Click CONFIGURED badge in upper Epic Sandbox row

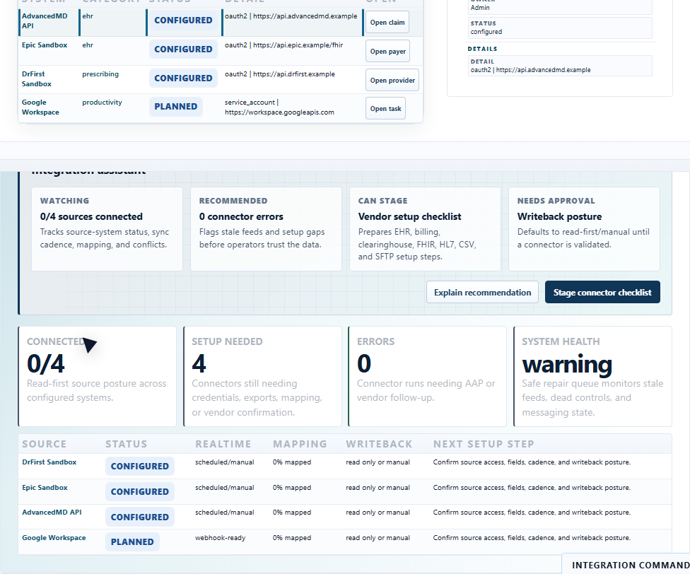pyautogui.click(x=183, y=49)
